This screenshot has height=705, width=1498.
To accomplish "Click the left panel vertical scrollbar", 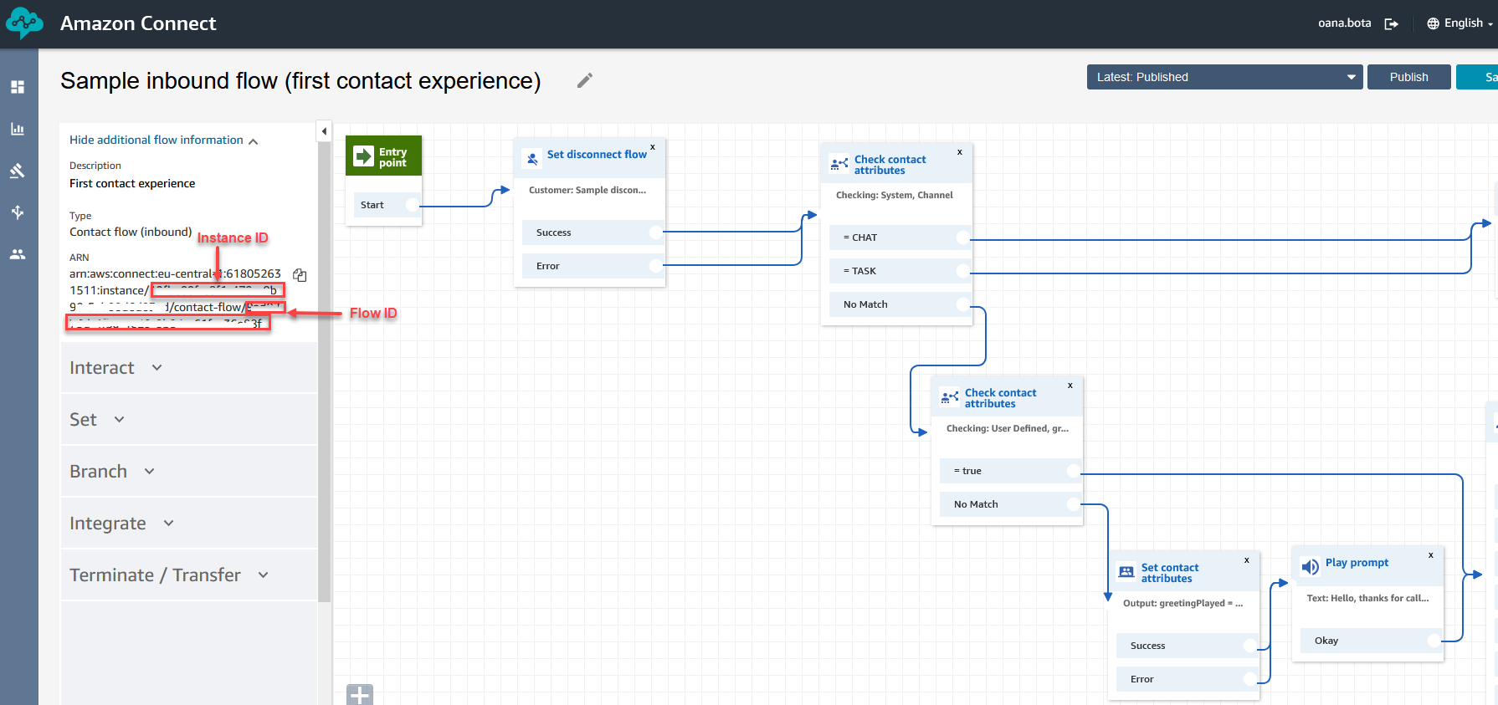I will pos(325,372).
